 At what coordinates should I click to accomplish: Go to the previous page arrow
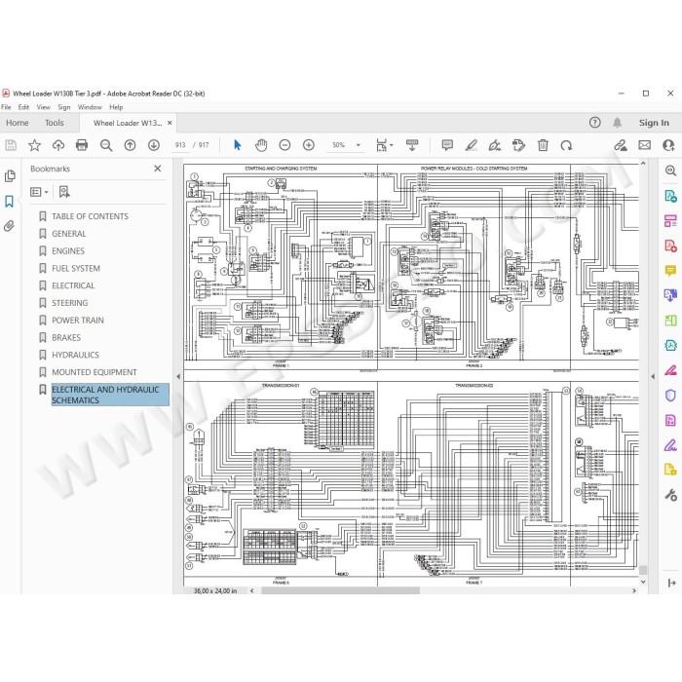tap(130, 145)
